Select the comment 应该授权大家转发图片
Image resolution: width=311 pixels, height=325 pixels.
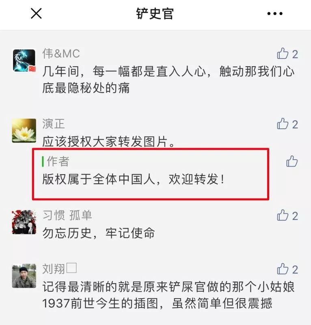pyautogui.click(x=108, y=142)
